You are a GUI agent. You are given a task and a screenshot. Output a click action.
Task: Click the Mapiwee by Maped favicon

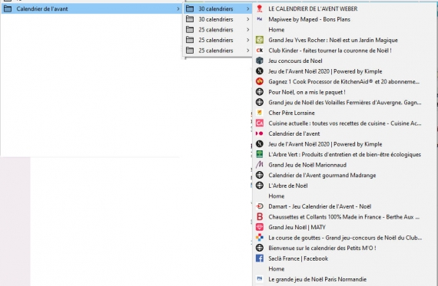pos(260,19)
